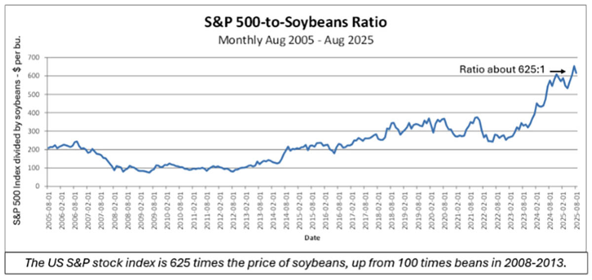Select the 100 y-axis tick label

(x=34, y=168)
